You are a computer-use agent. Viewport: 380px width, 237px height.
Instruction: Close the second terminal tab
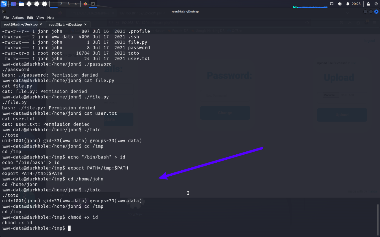(x=85, y=25)
